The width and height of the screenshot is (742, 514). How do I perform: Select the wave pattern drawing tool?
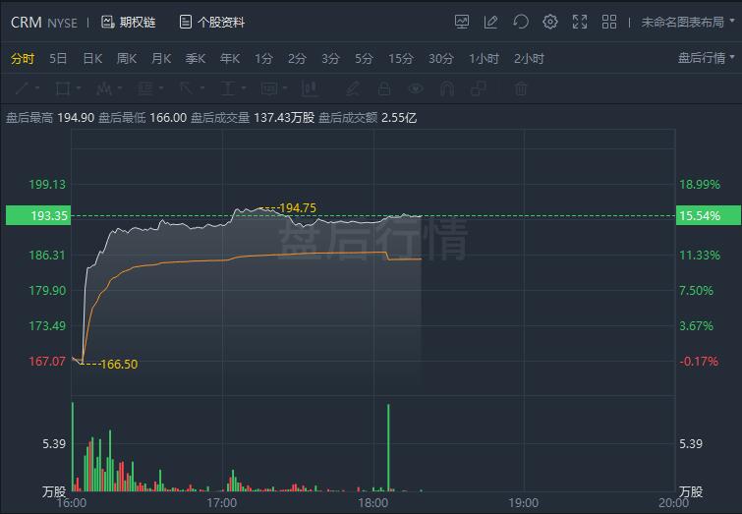[103, 88]
